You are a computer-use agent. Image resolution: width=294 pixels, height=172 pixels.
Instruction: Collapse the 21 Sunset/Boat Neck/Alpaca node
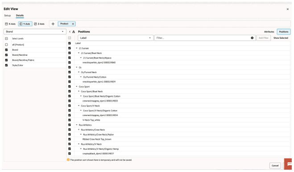81,58
